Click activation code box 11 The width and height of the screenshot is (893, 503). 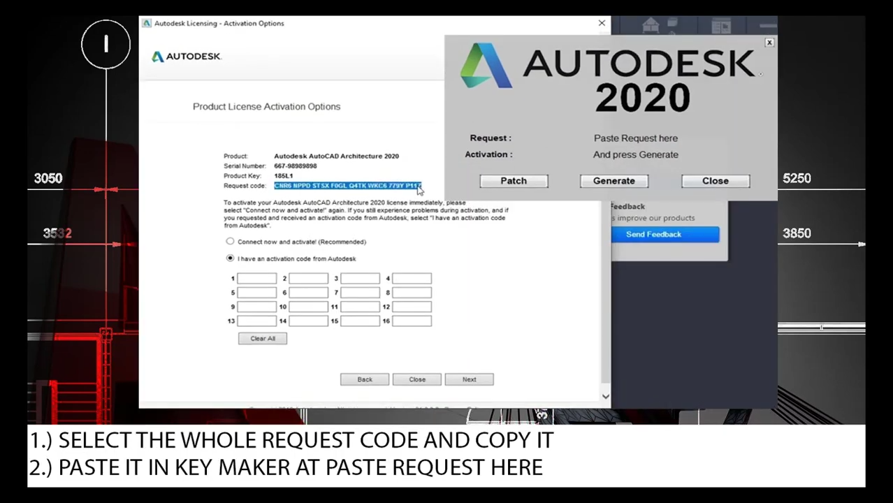coord(360,307)
